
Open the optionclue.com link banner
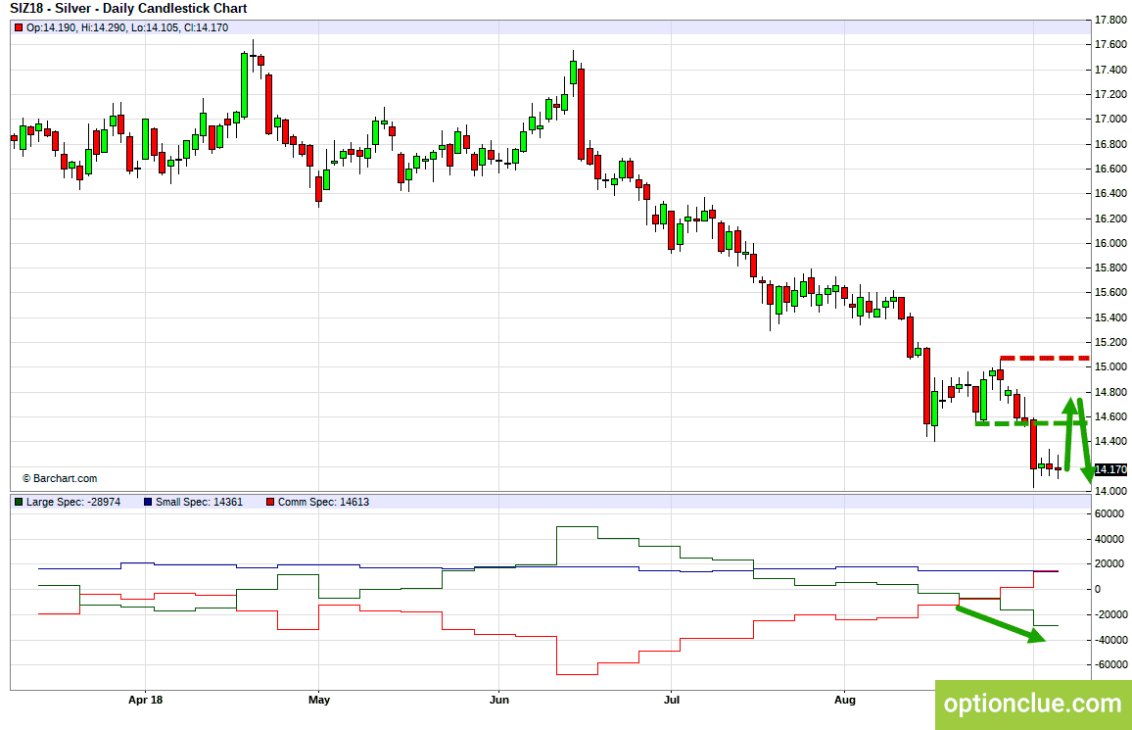pos(1033,705)
